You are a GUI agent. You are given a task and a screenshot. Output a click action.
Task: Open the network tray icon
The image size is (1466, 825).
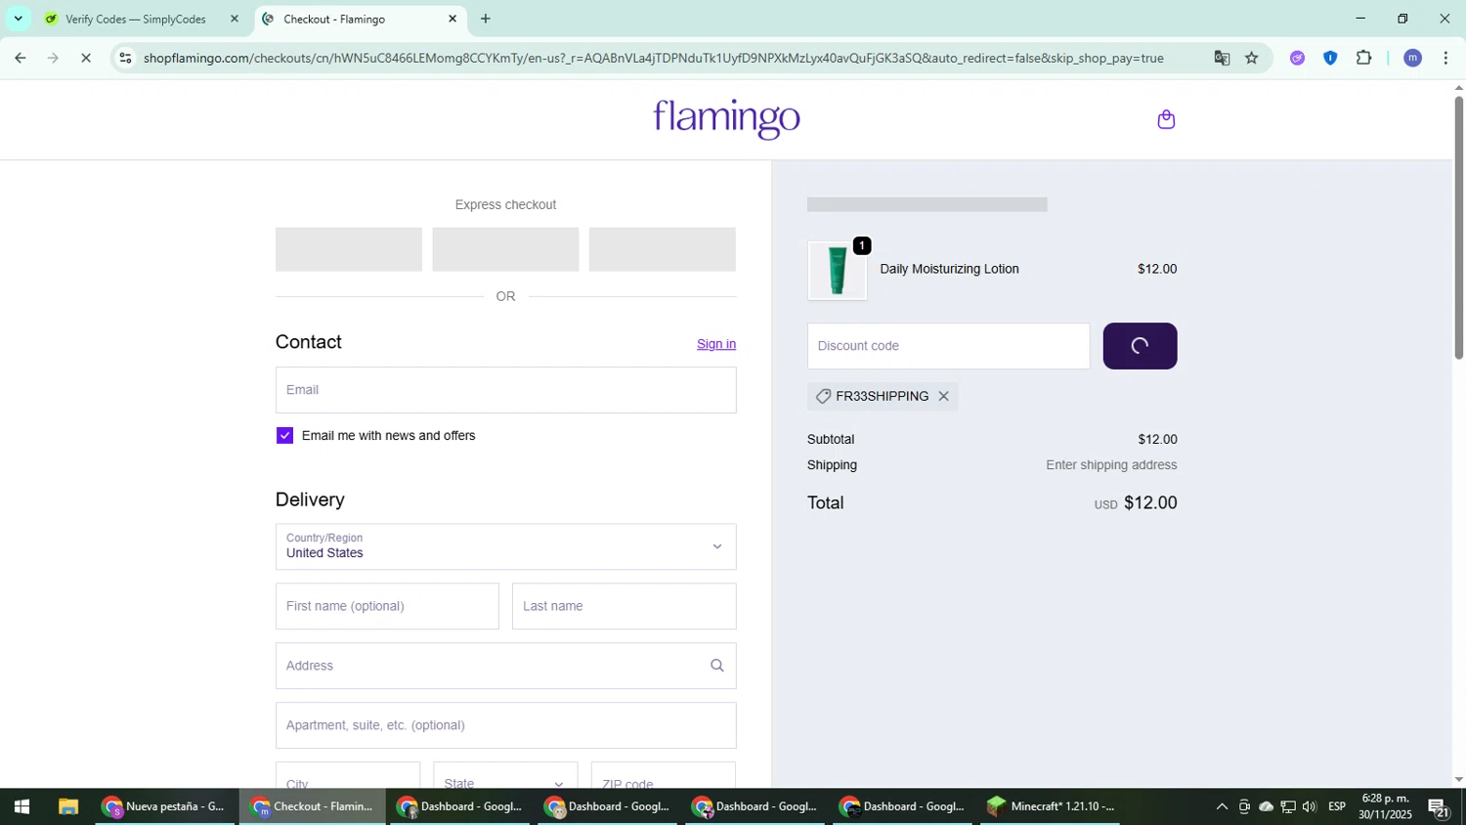point(1287,806)
